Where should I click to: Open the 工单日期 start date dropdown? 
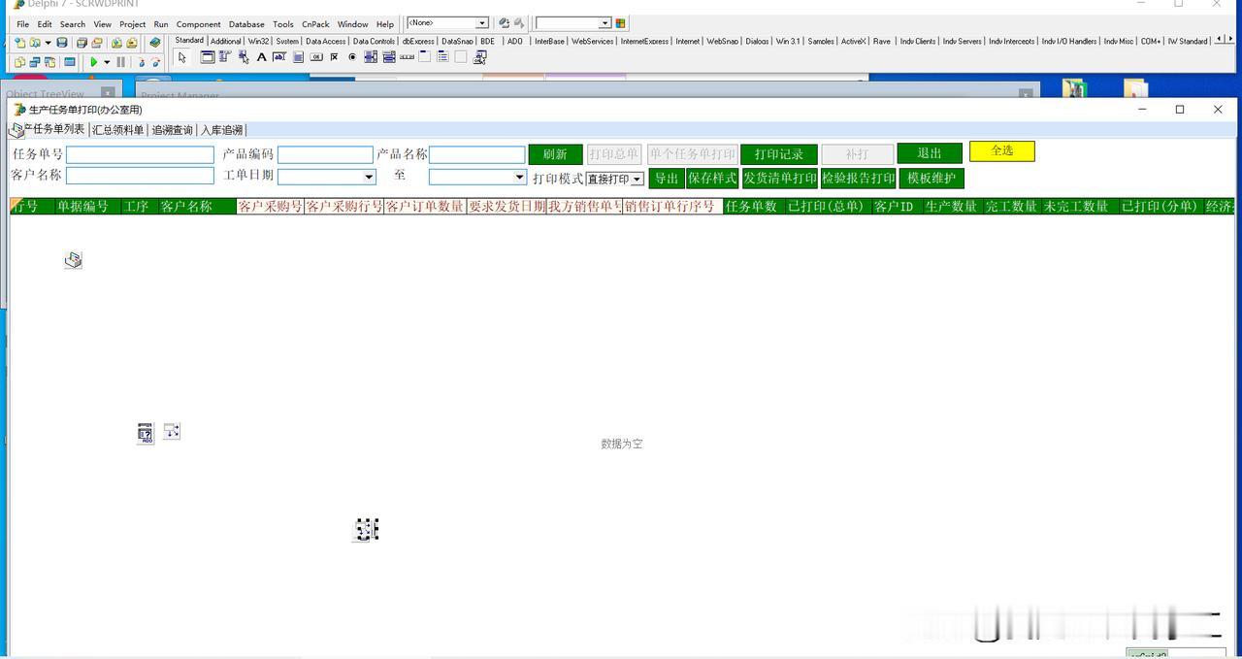369,177
